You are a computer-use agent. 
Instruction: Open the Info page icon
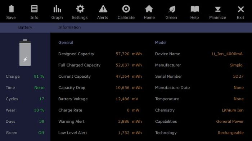coord(34,9)
